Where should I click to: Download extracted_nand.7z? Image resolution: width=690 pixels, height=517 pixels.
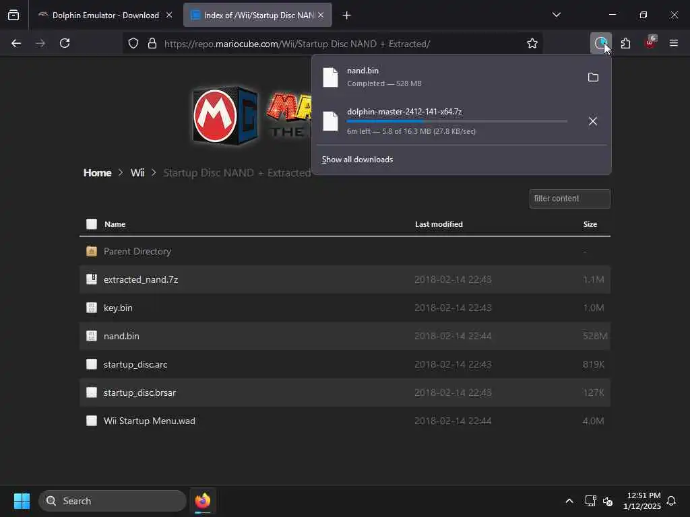coord(141,279)
